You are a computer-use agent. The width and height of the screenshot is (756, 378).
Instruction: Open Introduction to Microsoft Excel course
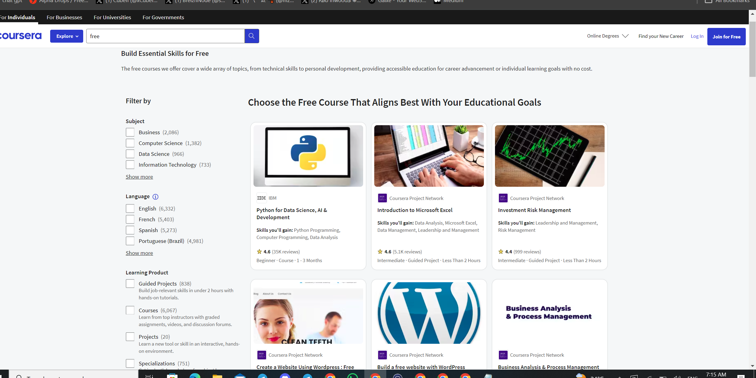pos(415,210)
